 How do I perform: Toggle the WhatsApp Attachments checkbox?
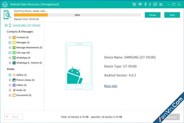[x=10, y=63]
